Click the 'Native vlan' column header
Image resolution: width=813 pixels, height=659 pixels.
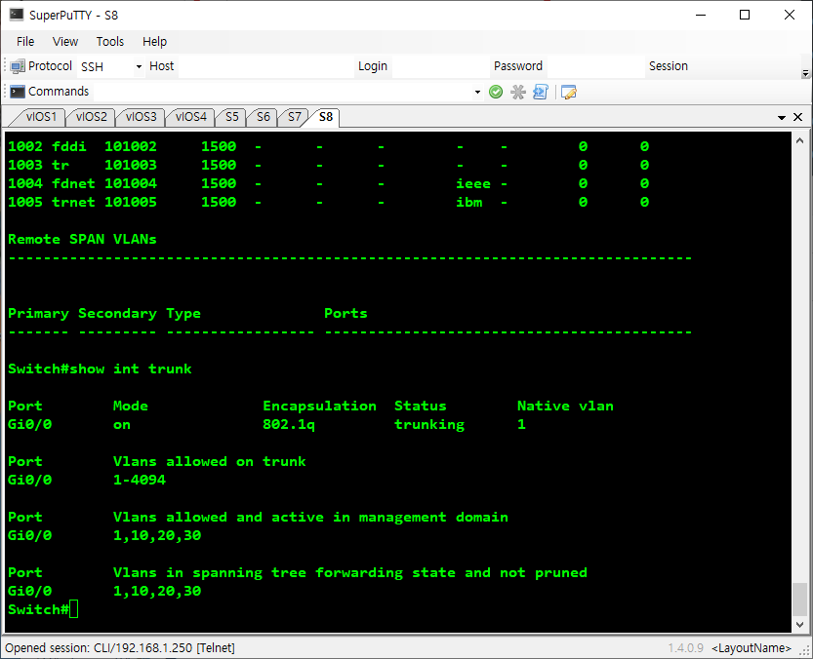coord(565,407)
